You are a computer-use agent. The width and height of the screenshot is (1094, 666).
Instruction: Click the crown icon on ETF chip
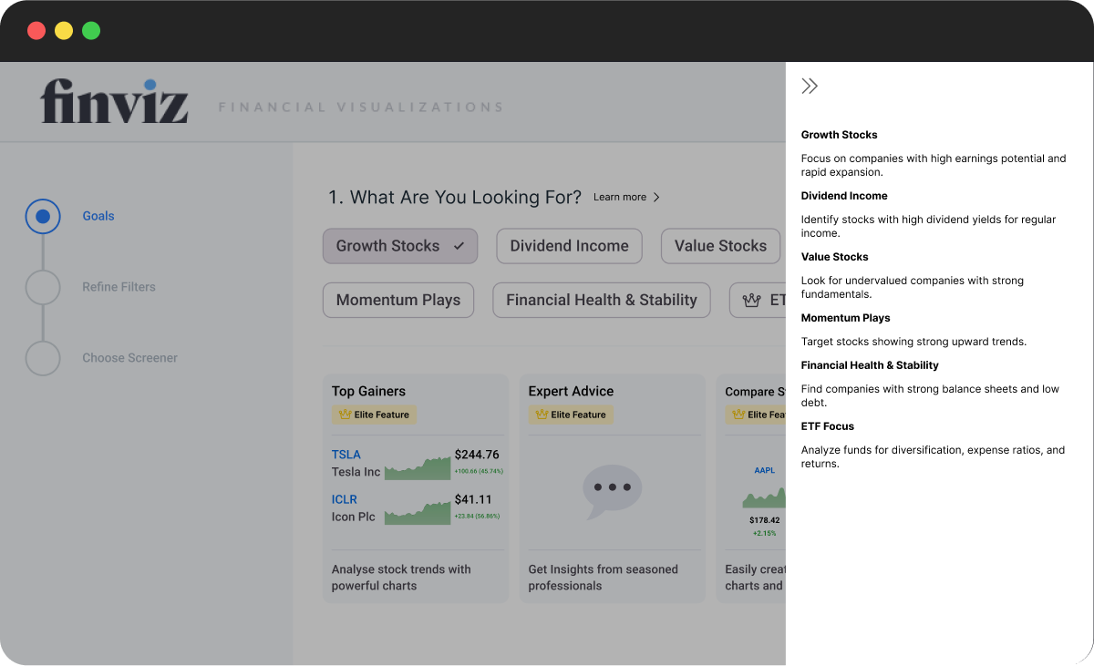(x=752, y=300)
